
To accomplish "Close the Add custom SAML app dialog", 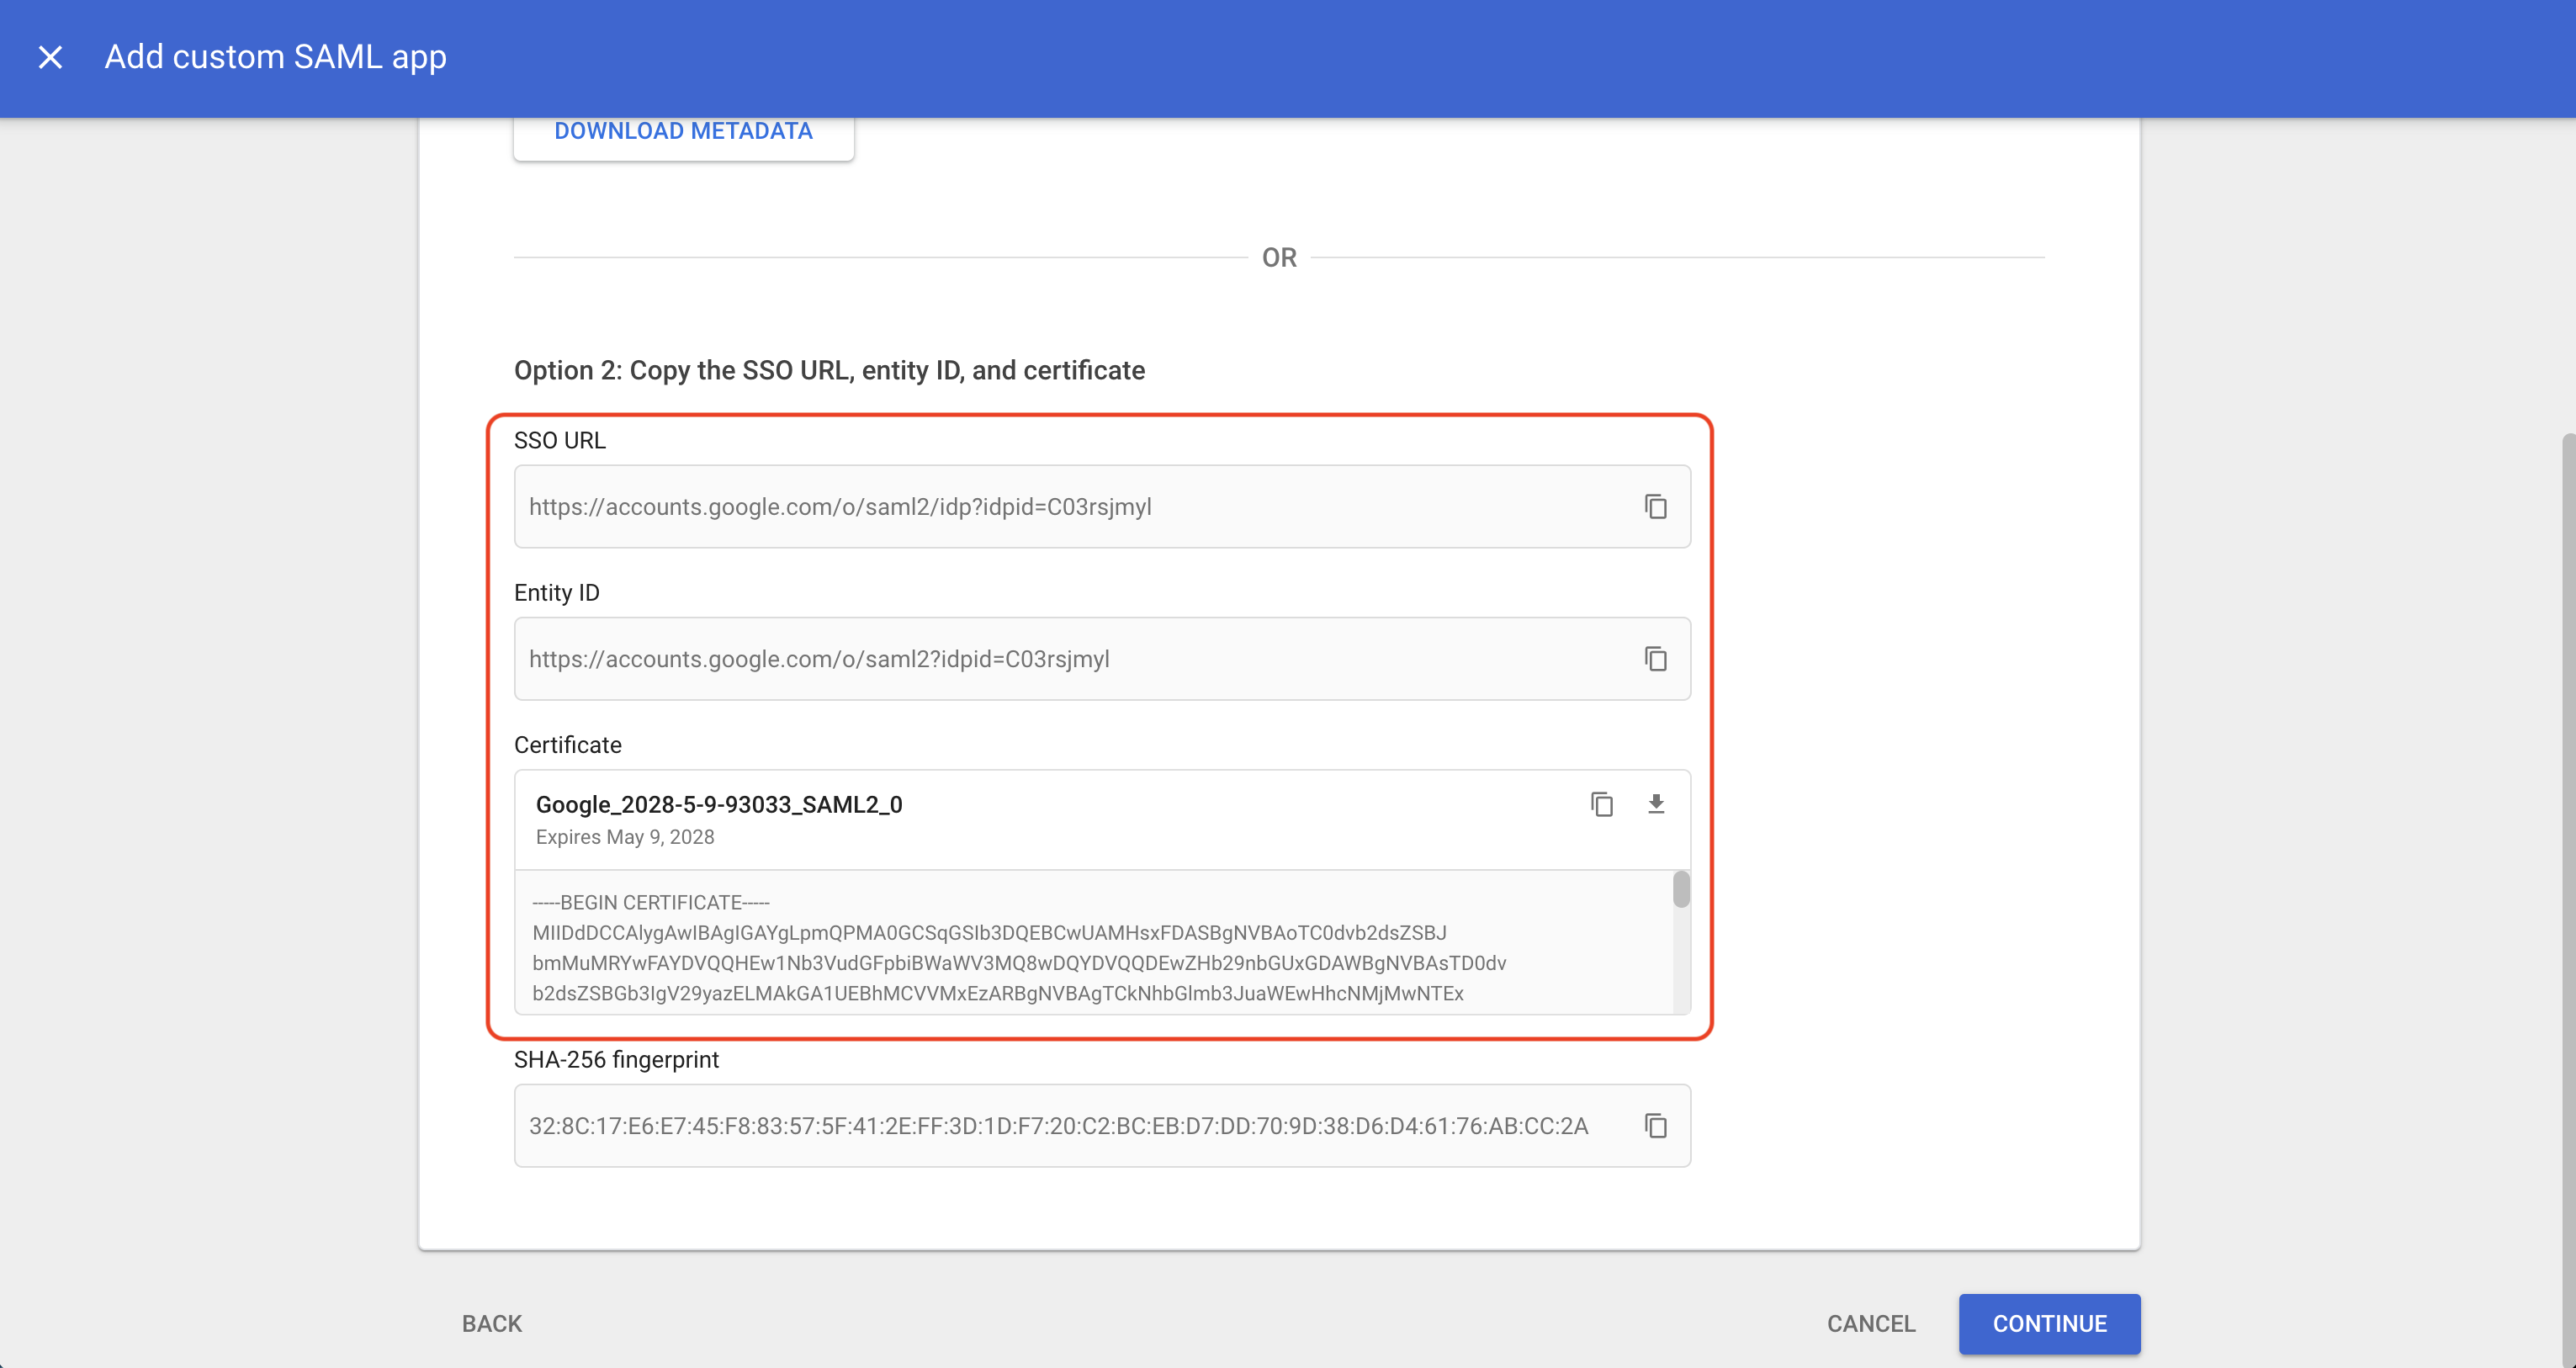I will click(50, 57).
